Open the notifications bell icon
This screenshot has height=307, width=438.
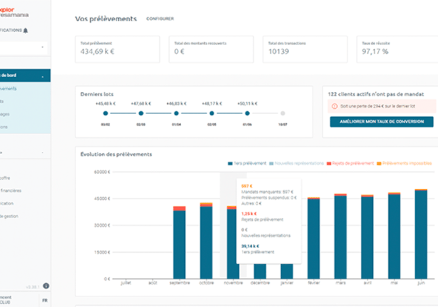[x=26, y=30]
